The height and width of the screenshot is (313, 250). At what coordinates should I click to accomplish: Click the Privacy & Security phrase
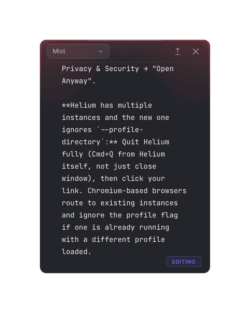click(x=100, y=68)
